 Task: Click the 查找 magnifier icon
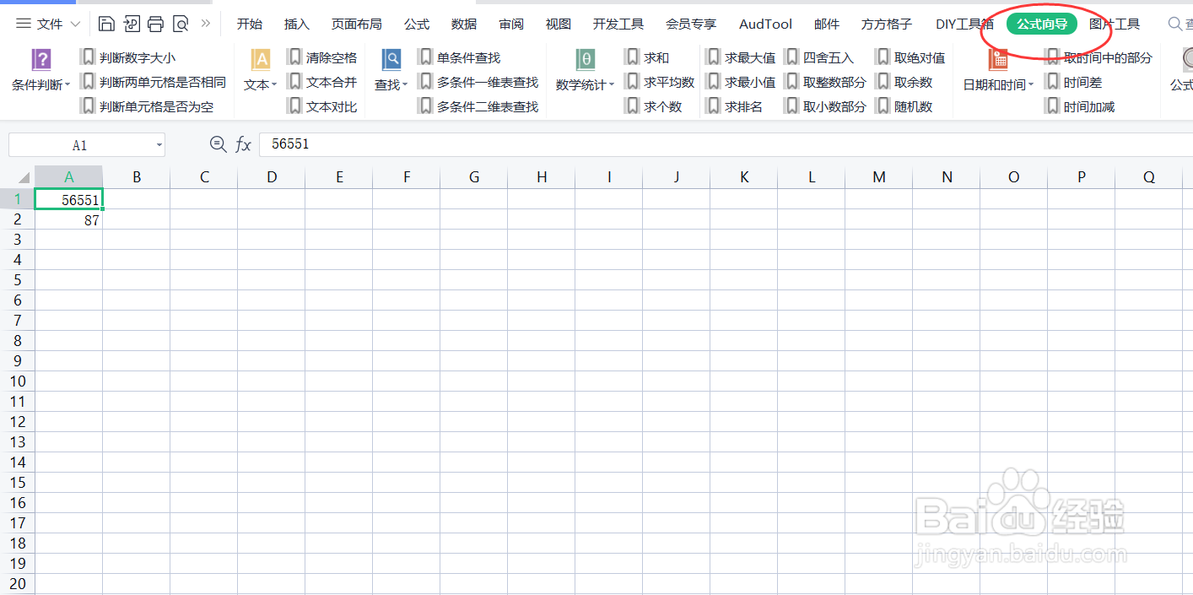pyautogui.click(x=391, y=59)
